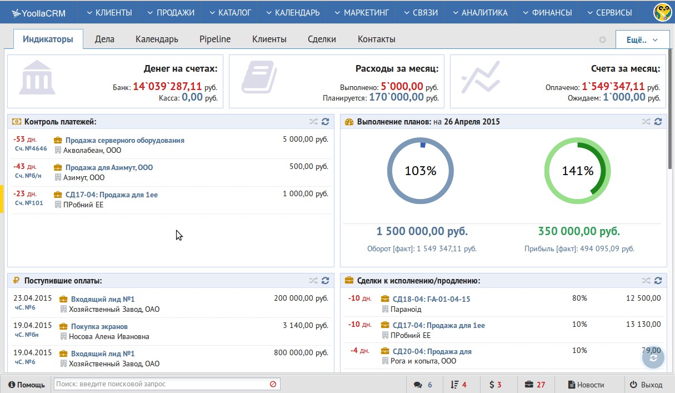Viewport: 675px width, 393px height.
Task: Click the invoices chart line icon
Action: pyautogui.click(x=479, y=77)
